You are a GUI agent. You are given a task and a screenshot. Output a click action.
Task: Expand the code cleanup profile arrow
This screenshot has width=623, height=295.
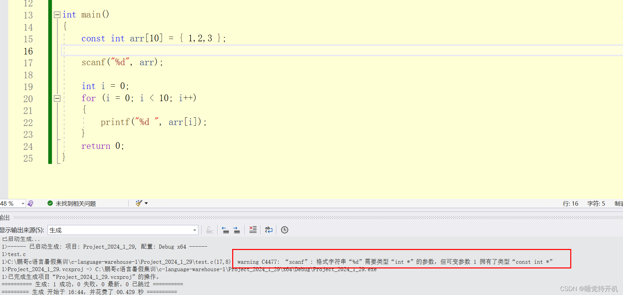pos(146,203)
